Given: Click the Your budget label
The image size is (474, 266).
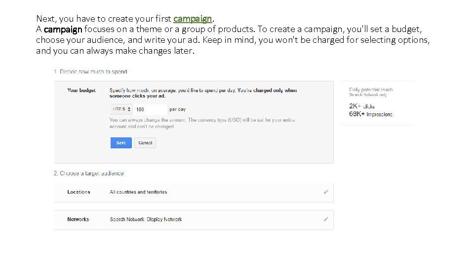Looking at the screenshot, I should 81,90.
